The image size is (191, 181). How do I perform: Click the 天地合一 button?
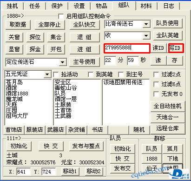point(168,117)
